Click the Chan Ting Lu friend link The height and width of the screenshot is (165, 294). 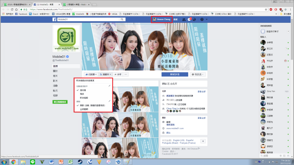[x=173, y=108]
